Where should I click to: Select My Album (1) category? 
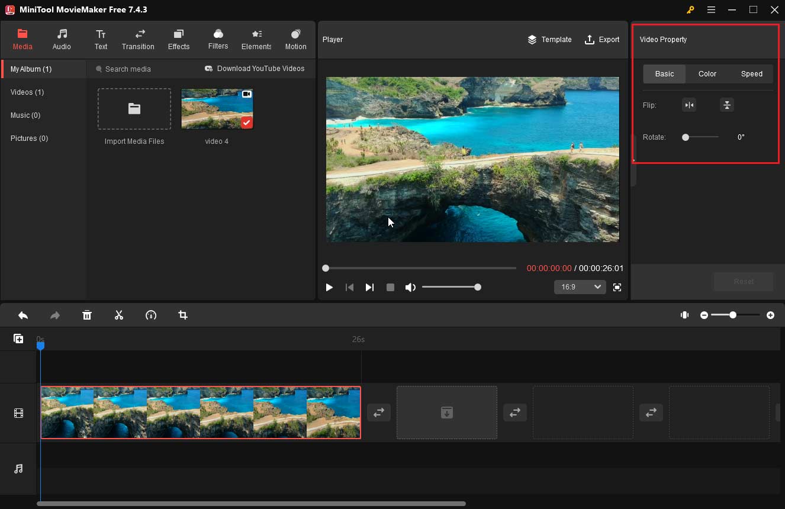tap(44, 69)
